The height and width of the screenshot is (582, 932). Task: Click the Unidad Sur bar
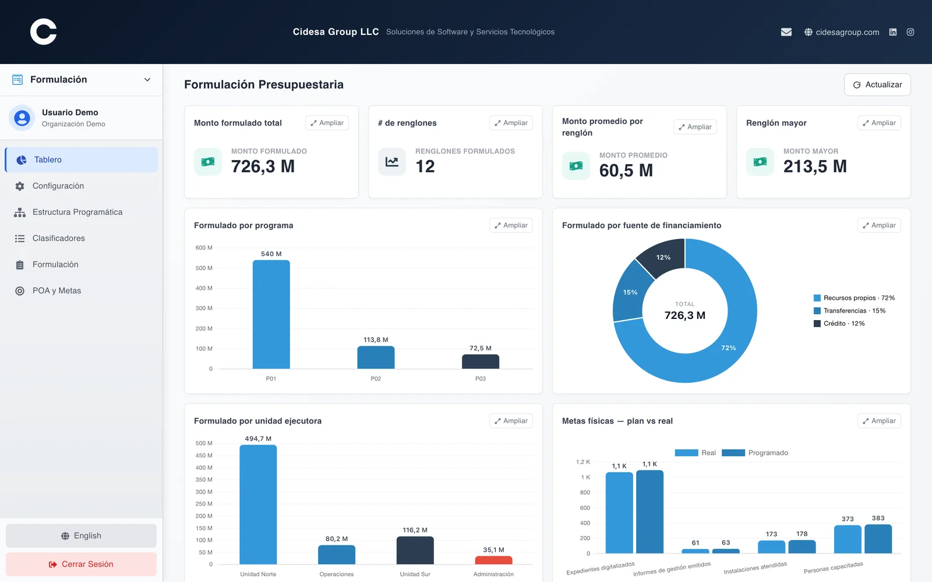[415, 551]
